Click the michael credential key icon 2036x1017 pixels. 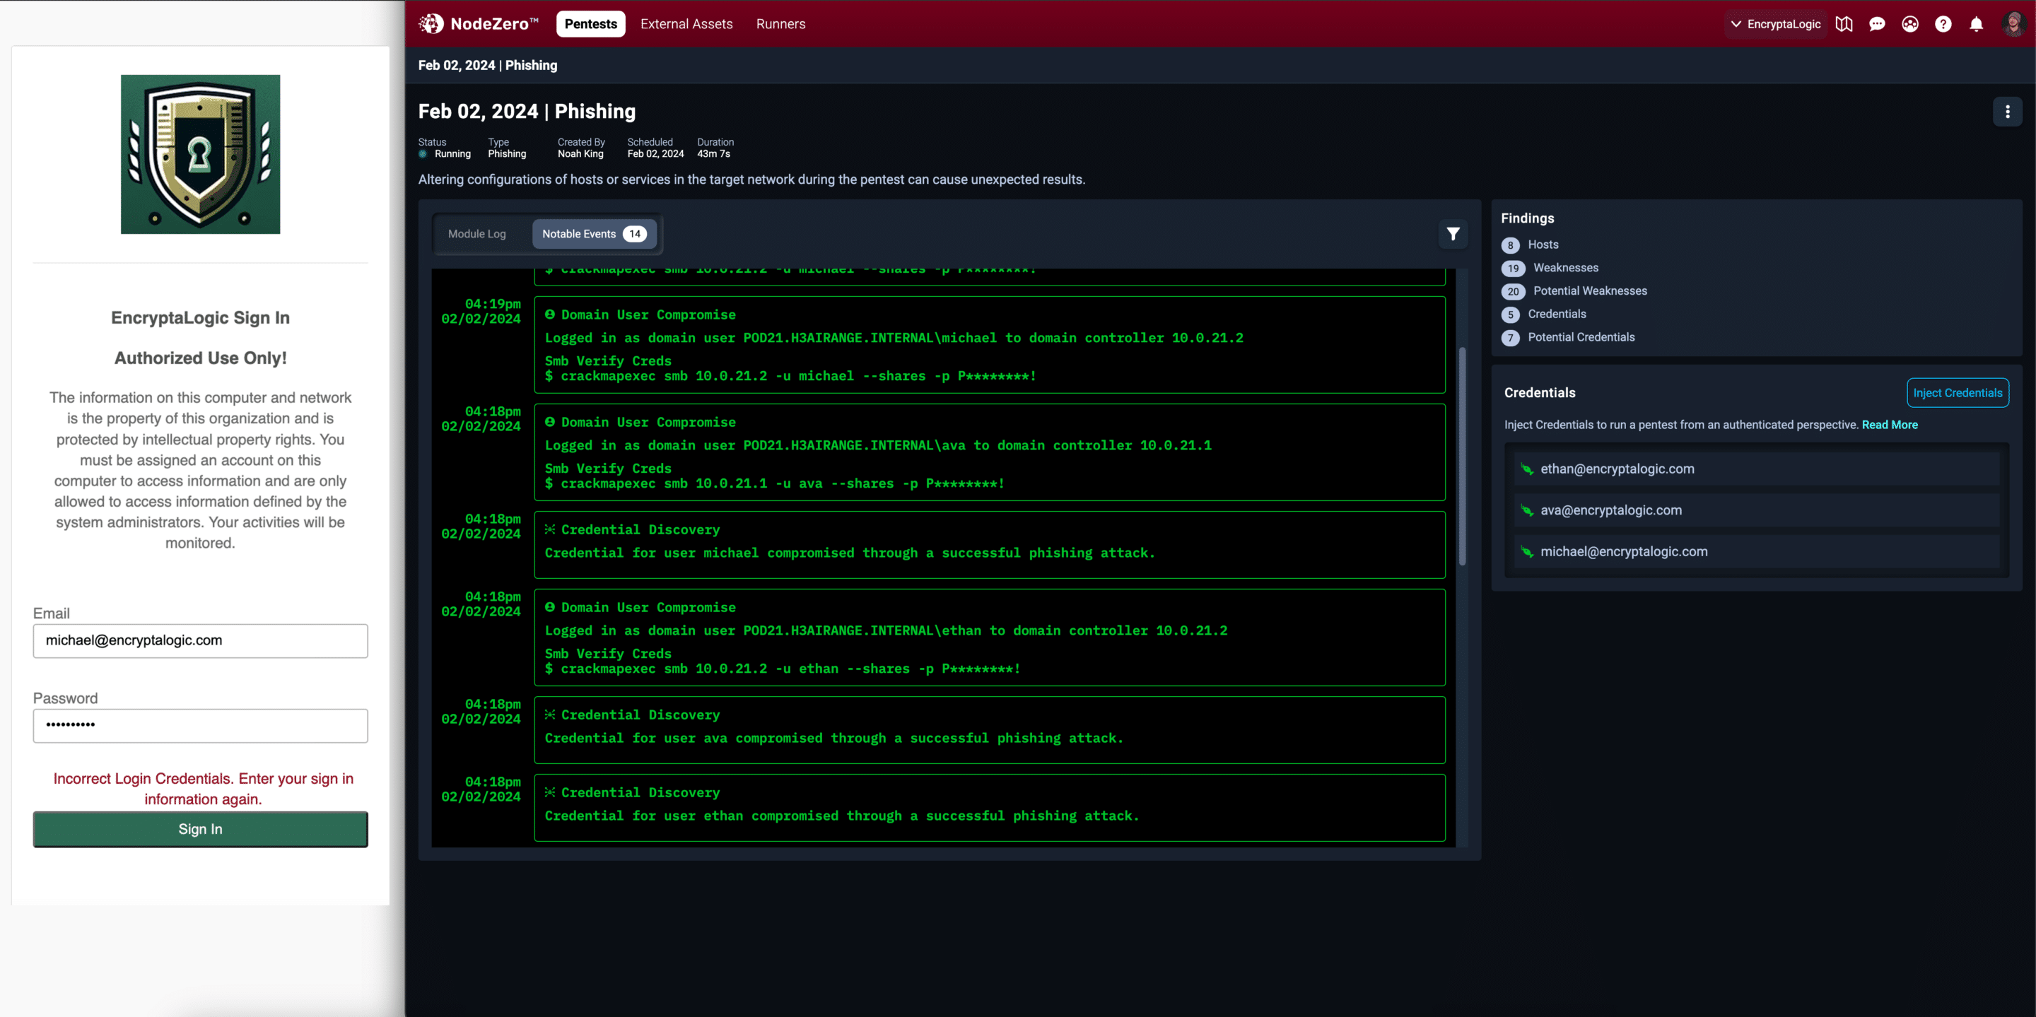coord(1527,551)
